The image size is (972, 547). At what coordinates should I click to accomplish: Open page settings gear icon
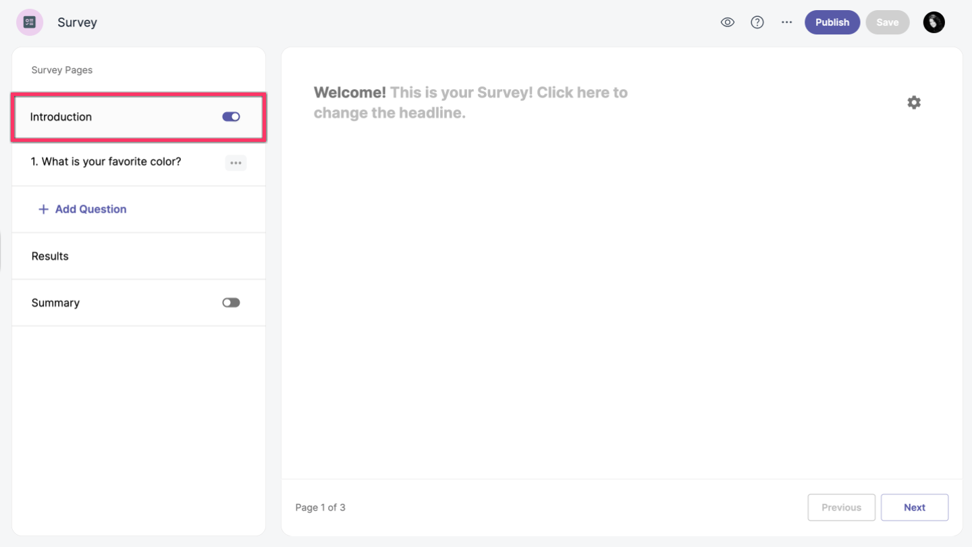[x=913, y=103]
